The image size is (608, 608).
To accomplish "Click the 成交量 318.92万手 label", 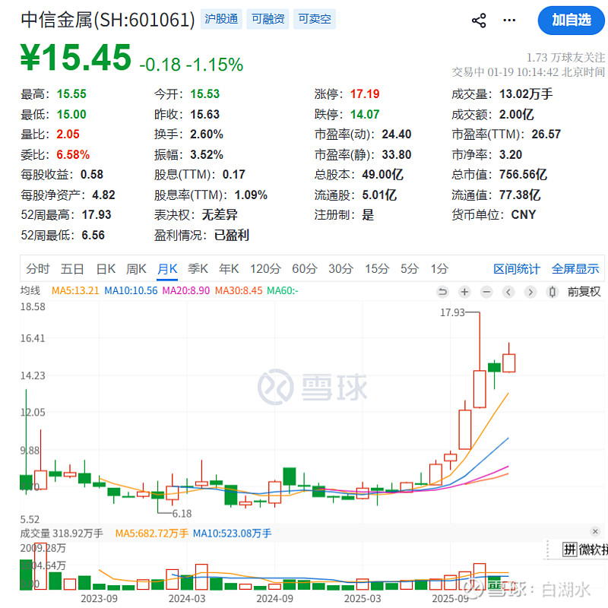I will (62, 534).
